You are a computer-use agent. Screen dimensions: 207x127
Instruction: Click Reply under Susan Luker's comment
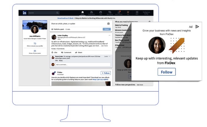pyautogui.click(x=61, y=61)
